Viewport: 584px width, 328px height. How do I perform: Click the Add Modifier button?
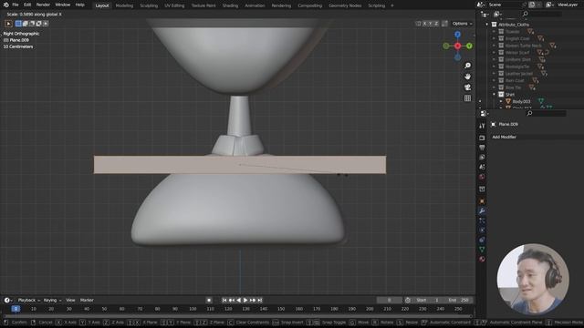tap(505, 137)
